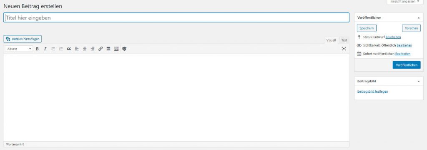Click into the Titel hier eingeben field

pos(176,17)
